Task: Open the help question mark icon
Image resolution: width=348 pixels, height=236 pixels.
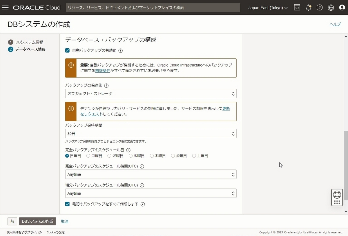Action: point(320,8)
